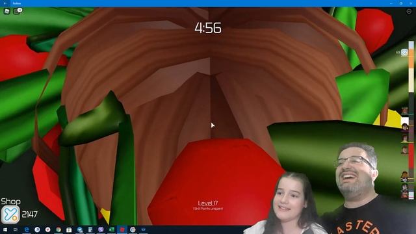The height and width of the screenshot is (234, 416).
Task: Go back with the title bar arrow
Action: coord(5,3)
